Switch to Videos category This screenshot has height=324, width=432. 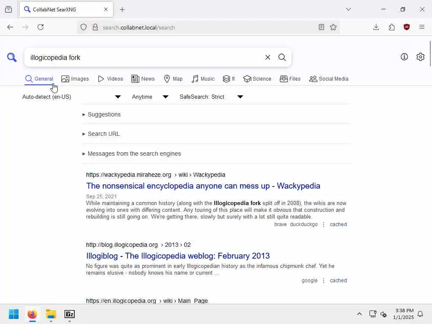pyautogui.click(x=110, y=79)
